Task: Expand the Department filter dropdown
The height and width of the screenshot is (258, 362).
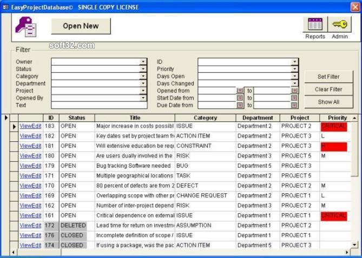Action: 143,83
